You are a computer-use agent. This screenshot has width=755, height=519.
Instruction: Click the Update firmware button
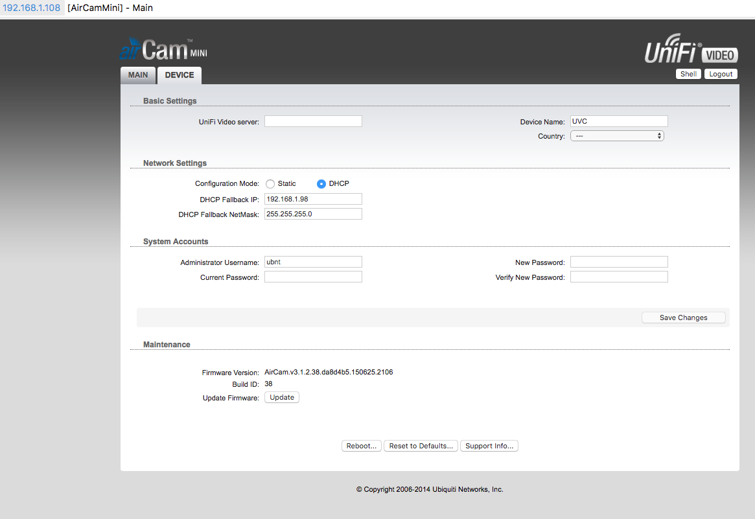tap(282, 398)
